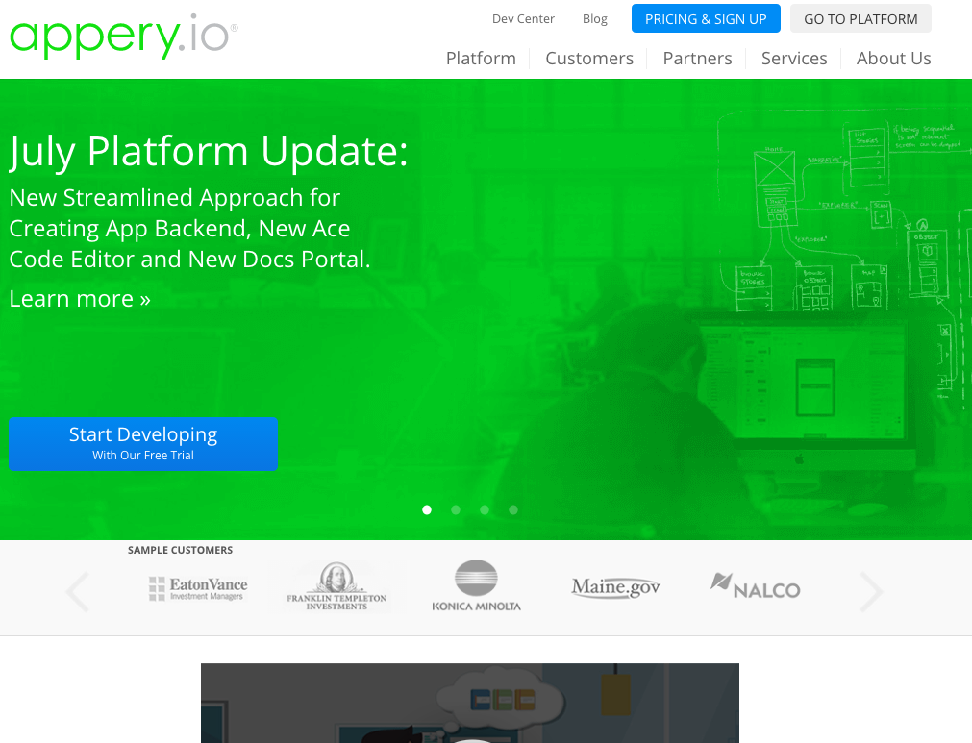This screenshot has width=972, height=743.
Task: Advance customers carousel with right arrow
Action: [x=870, y=592]
